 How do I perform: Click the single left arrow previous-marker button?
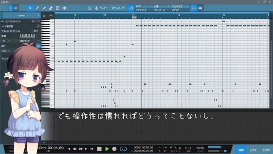(x=69, y=149)
